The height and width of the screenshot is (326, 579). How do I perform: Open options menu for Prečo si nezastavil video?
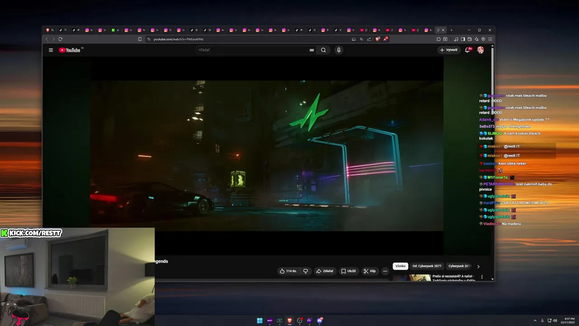pos(482,277)
